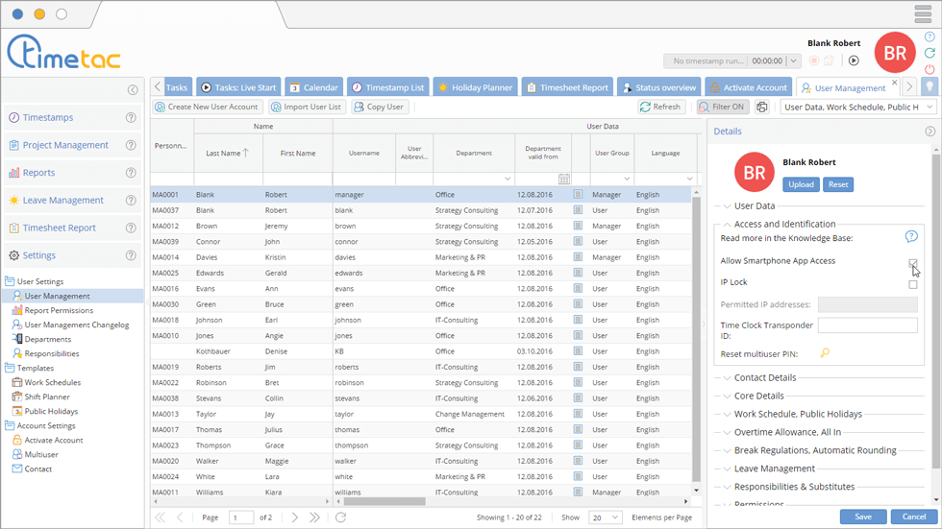Toggle Allow Smartphone App Access checkbox

pyautogui.click(x=912, y=262)
